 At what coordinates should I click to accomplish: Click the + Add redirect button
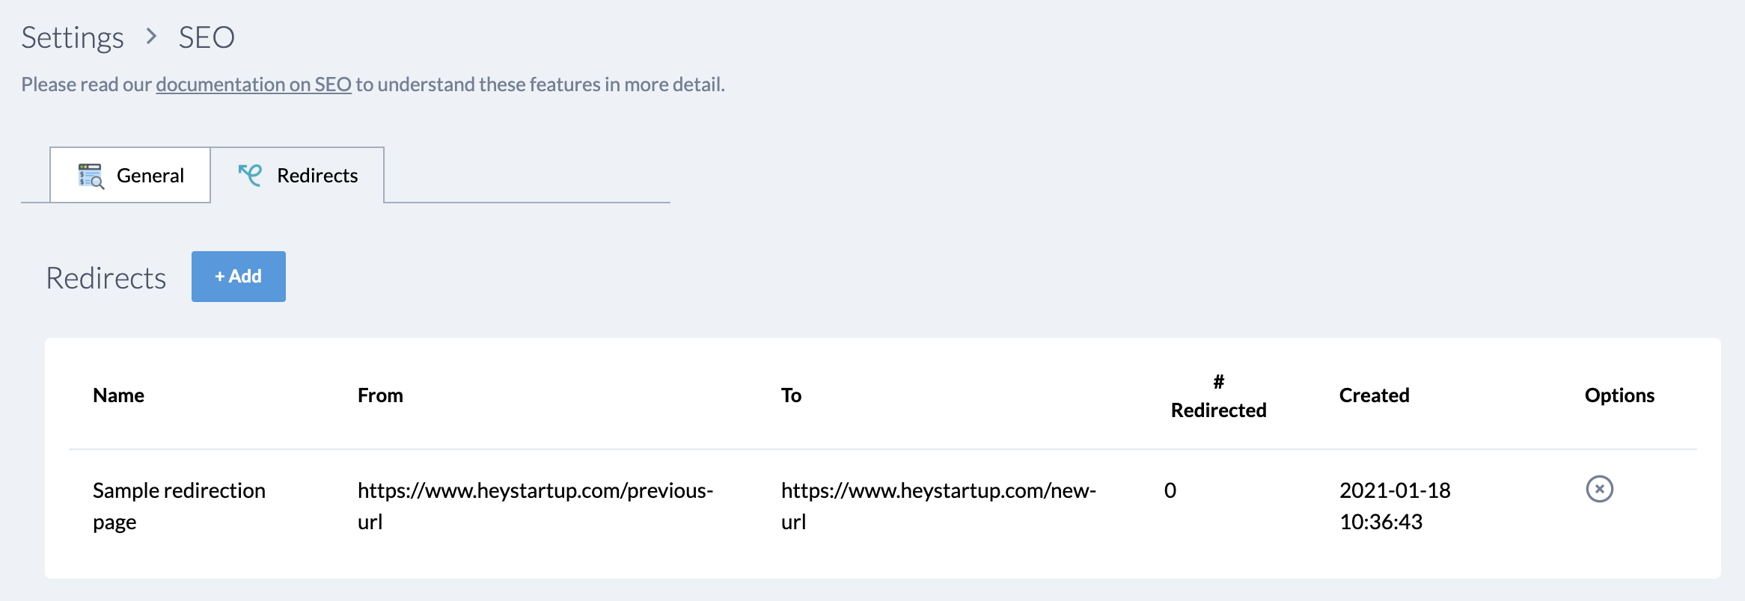(239, 277)
